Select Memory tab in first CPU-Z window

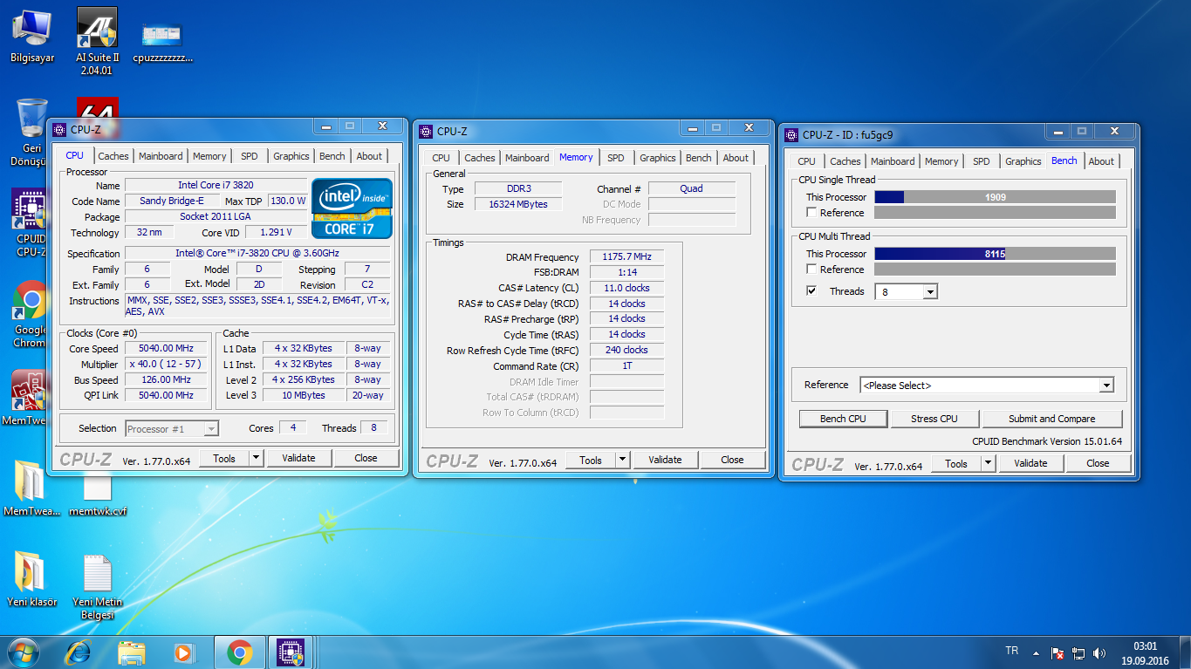click(209, 156)
